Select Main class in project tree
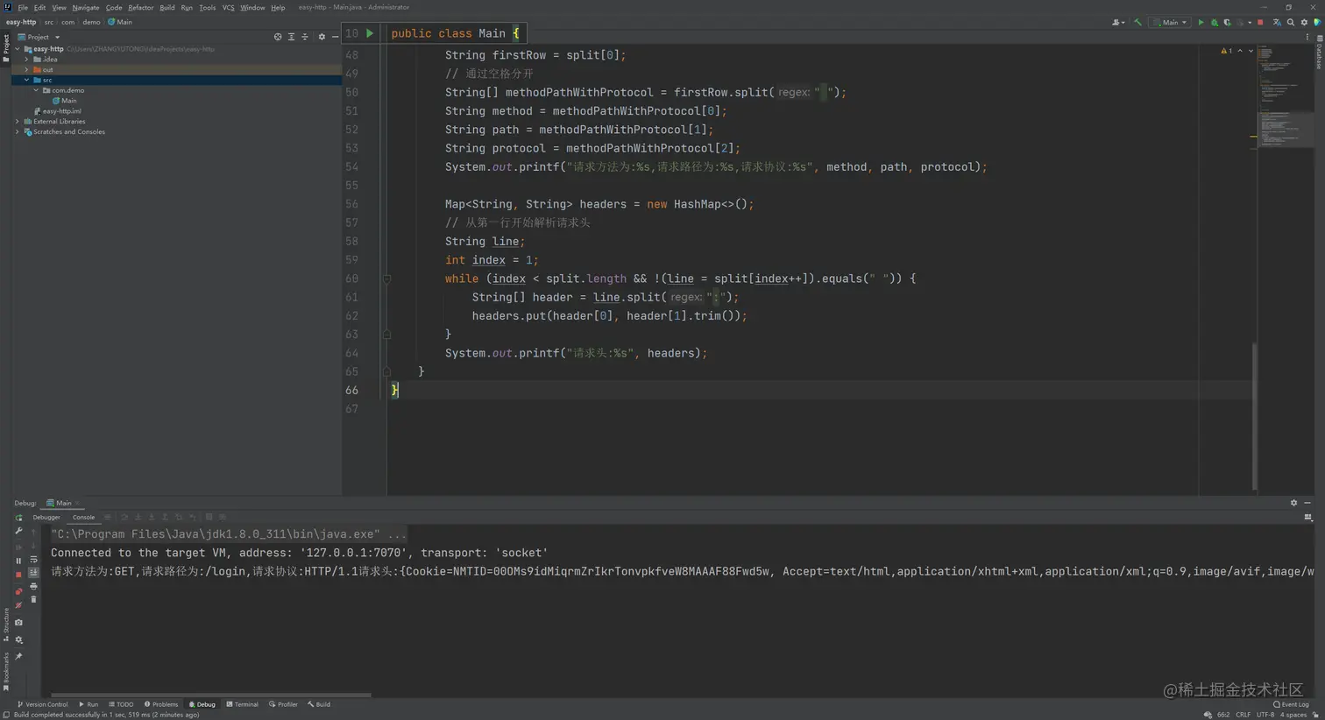Viewport: 1325px width, 720px height. tap(64, 101)
